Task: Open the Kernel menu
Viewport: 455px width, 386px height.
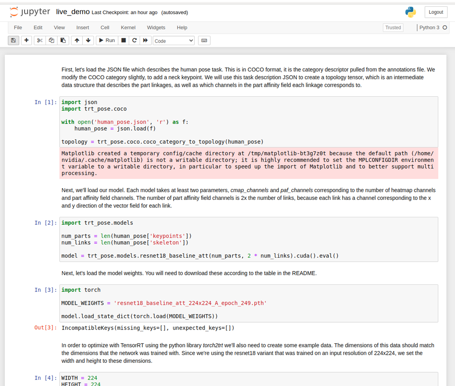Action: [128, 27]
